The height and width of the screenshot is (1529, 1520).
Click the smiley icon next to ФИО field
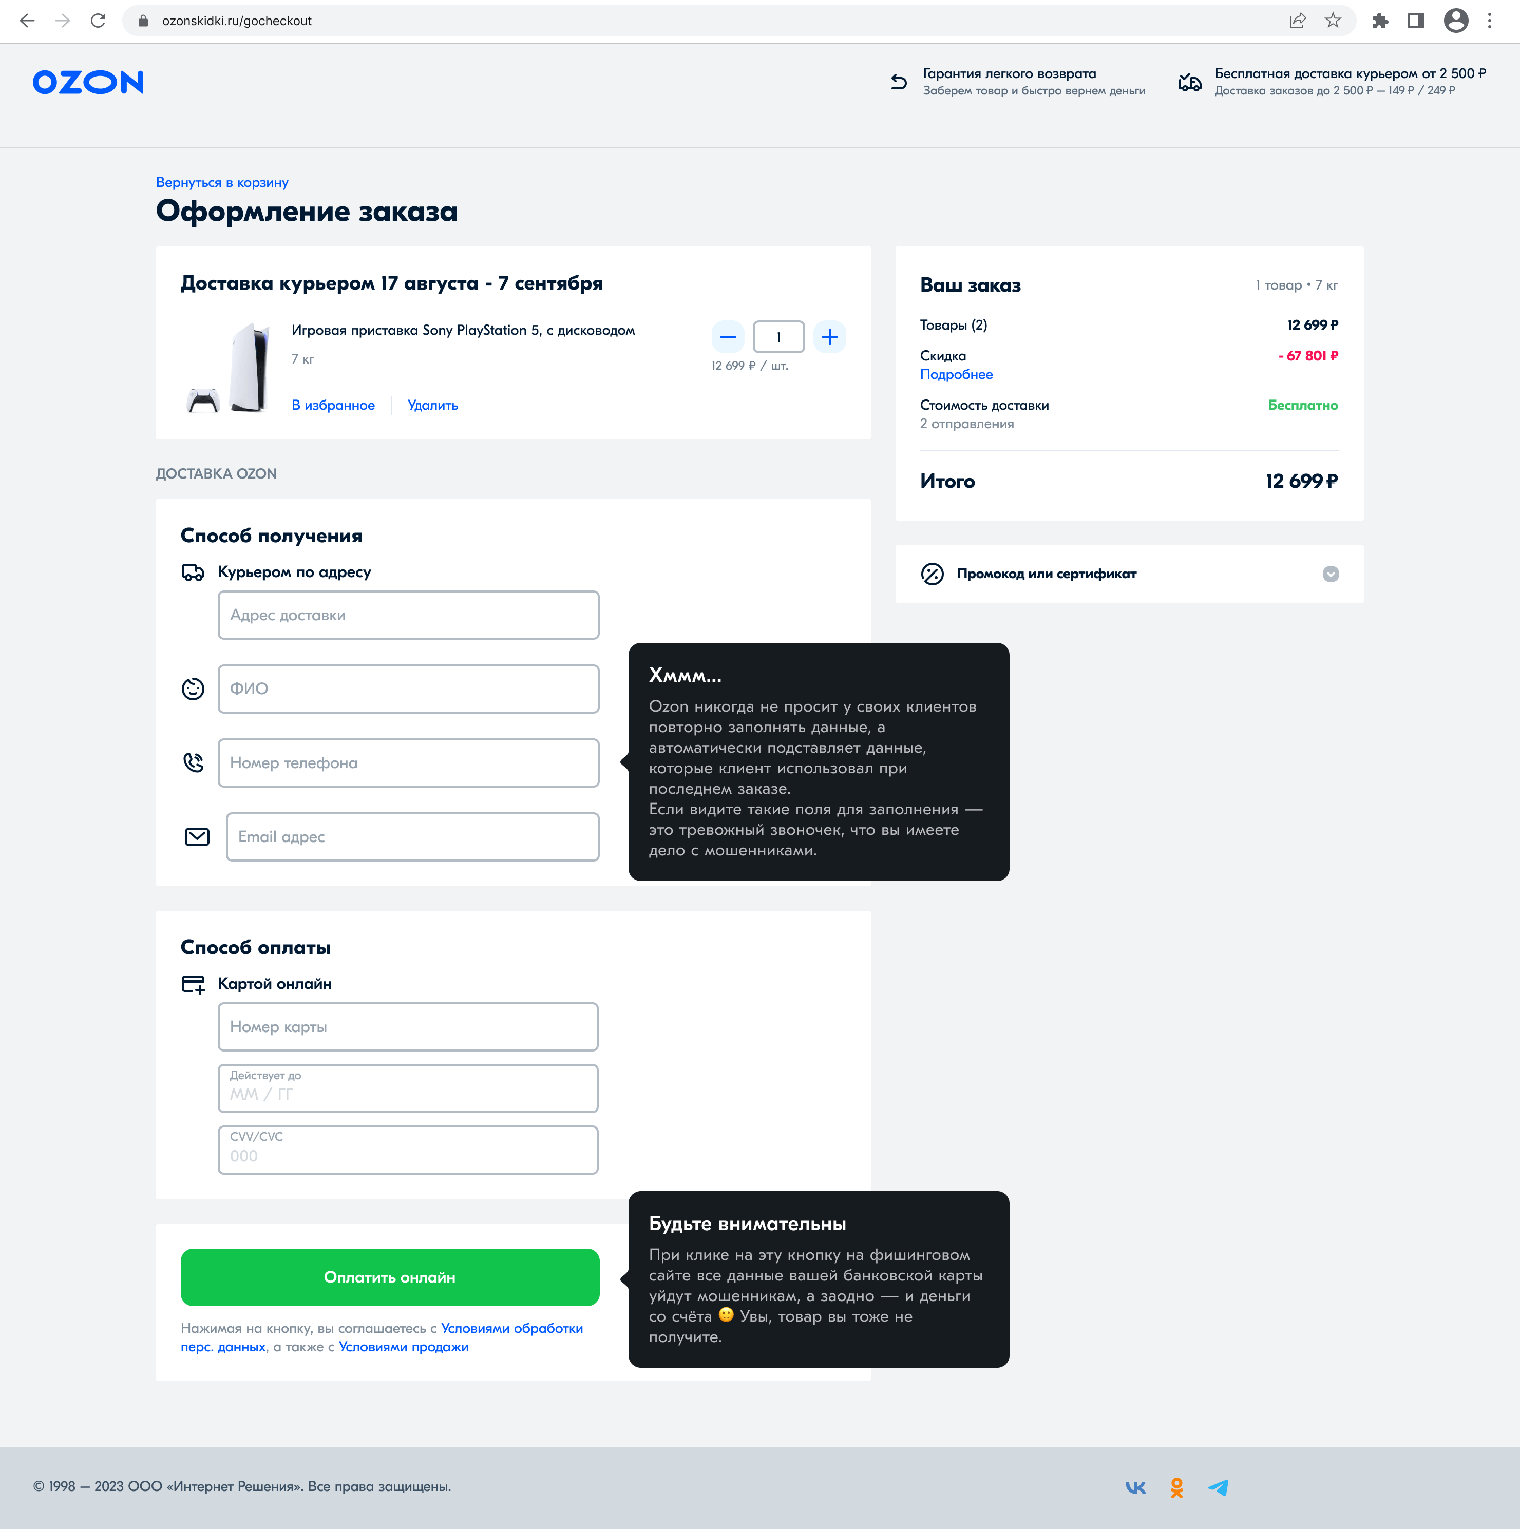(x=193, y=689)
